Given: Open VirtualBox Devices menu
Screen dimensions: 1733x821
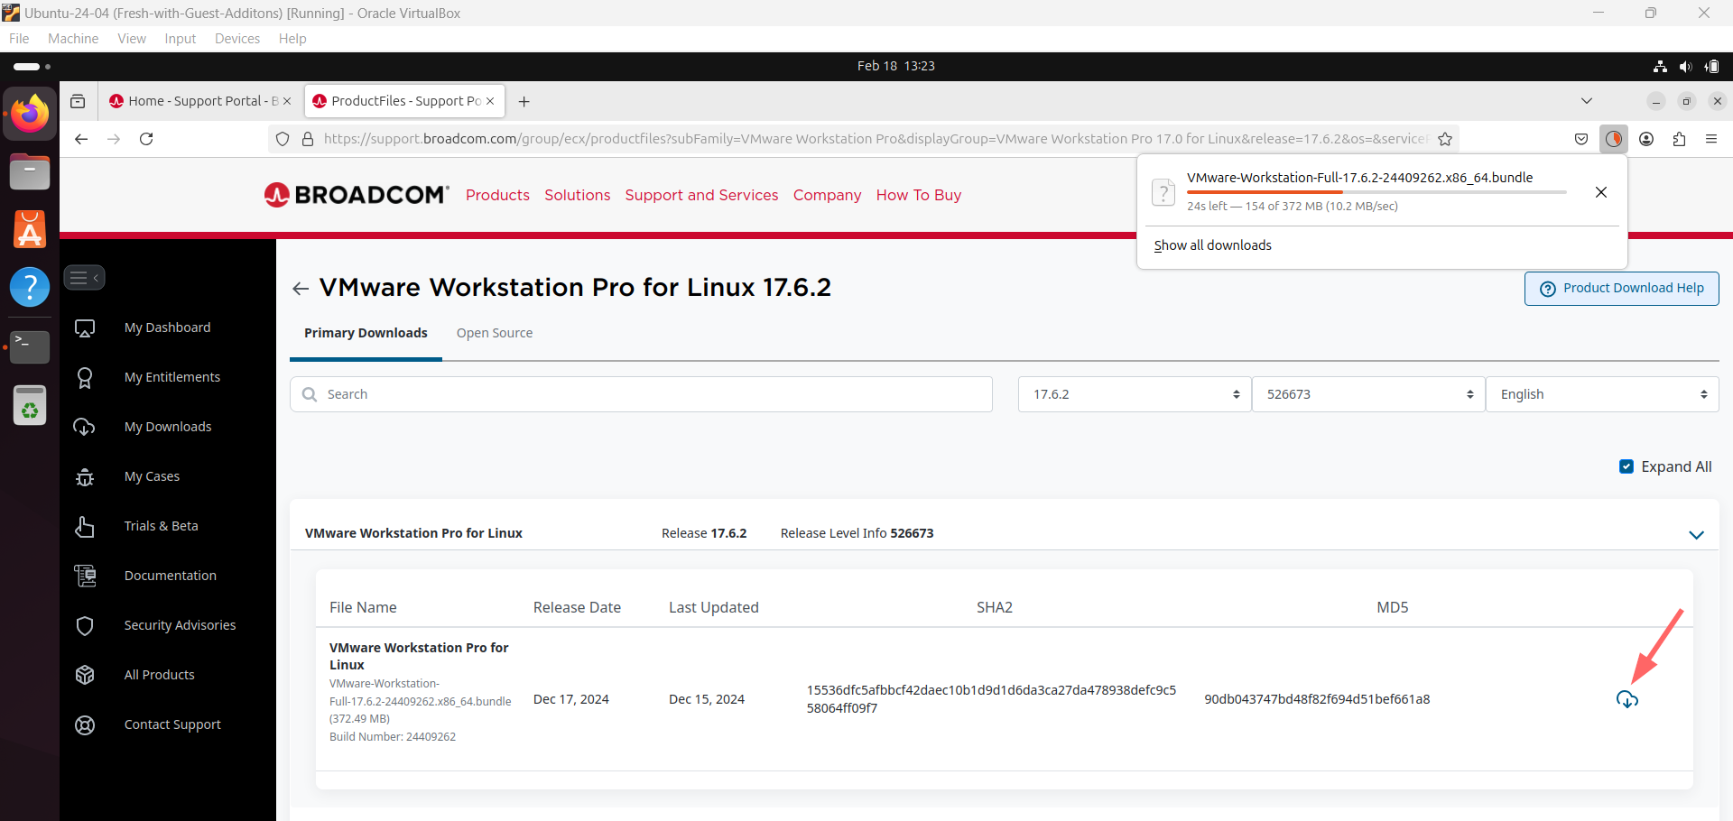Looking at the screenshot, I should coord(237,39).
